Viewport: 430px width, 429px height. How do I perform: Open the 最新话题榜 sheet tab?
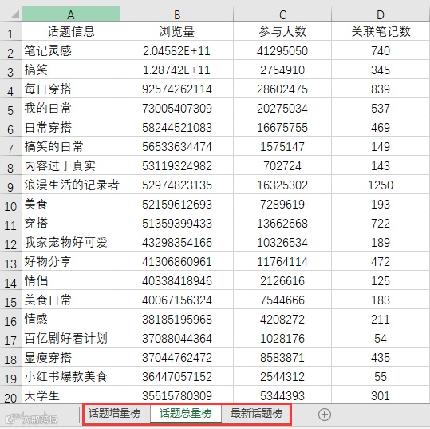[x=256, y=413]
